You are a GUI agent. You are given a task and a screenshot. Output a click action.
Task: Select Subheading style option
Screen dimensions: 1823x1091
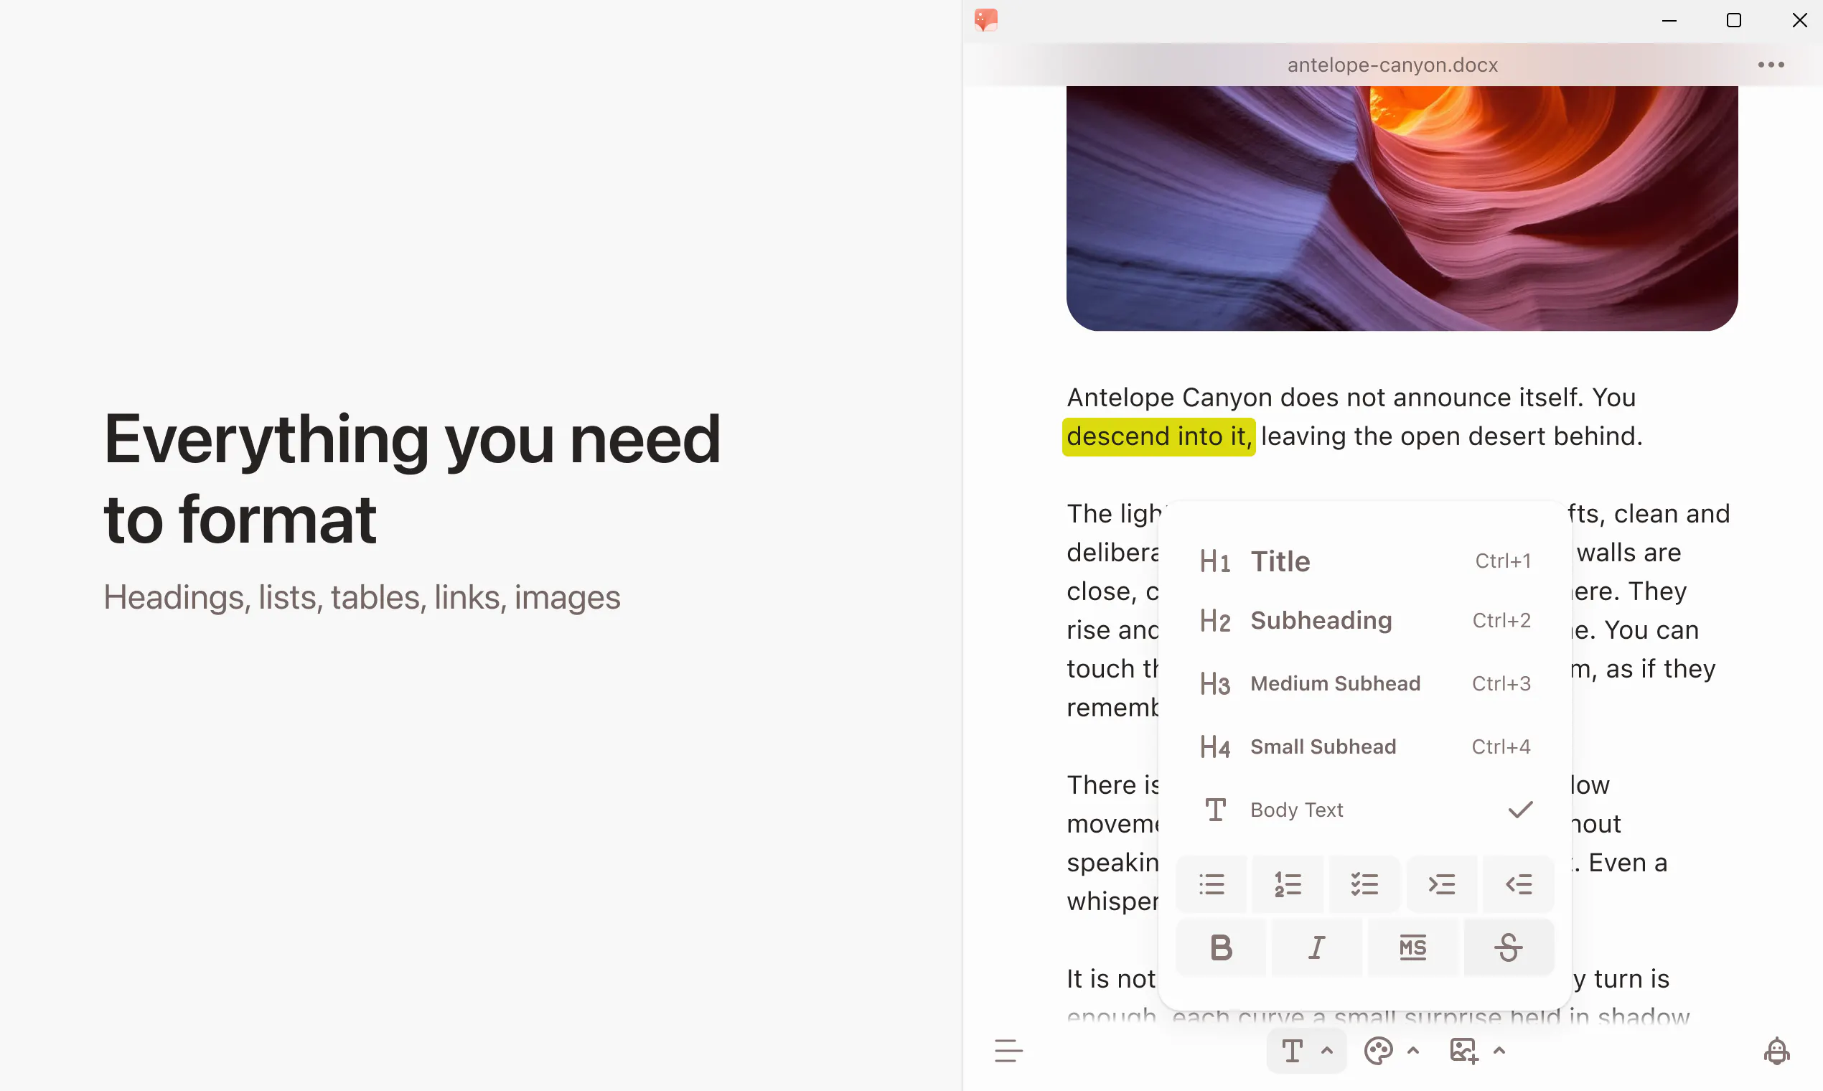click(x=1364, y=620)
